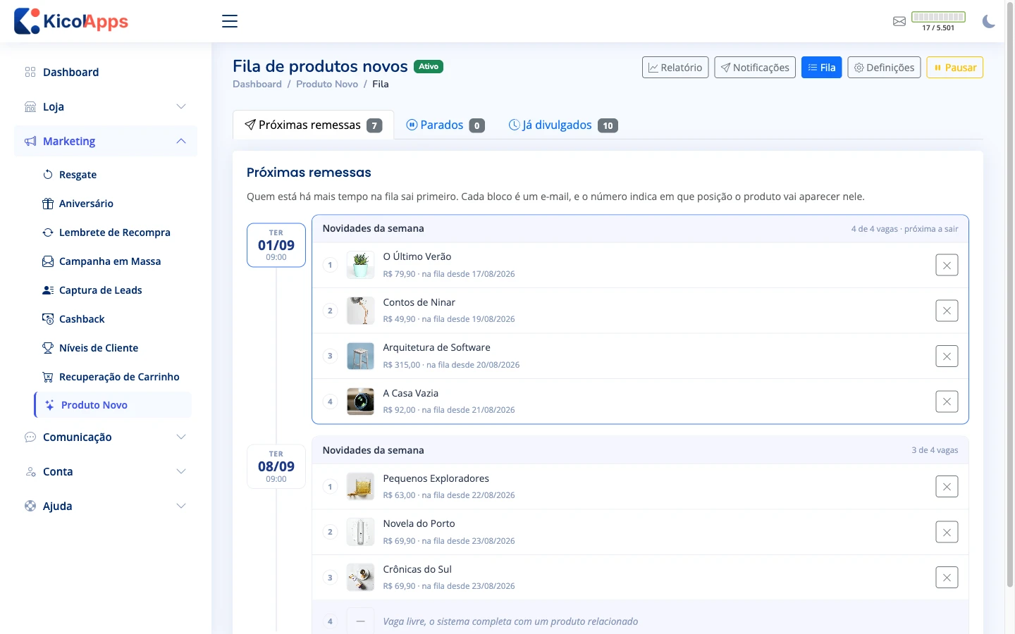Switch to Parados tab
Screen dimensions: 1015x634
pos(445,125)
